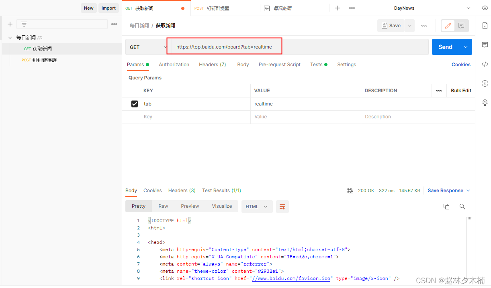The image size is (491, 288).
Task: Open the Send options dropdown arrow
Action: 466,47
